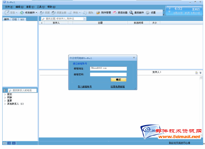Image resolution: width=205 pixels, height=149 pixels.
Task: Click the 报信动画 notification animation icon
Action: (114, 13)
